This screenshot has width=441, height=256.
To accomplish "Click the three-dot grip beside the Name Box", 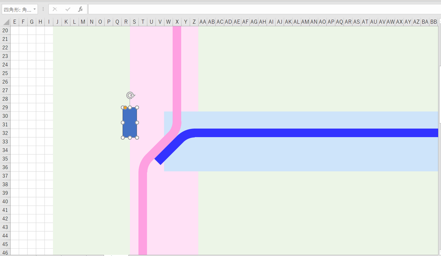I will pos(43,9).
